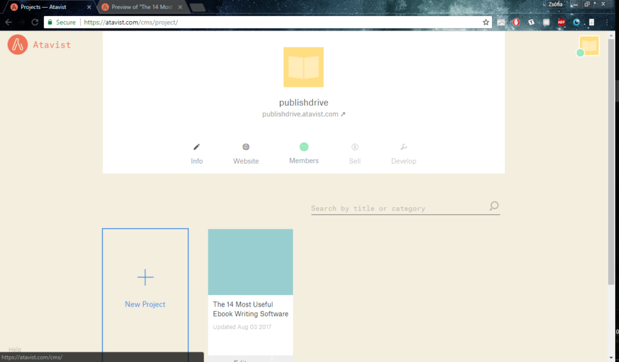619x362 pixels.
Task: Bookmark this page with the star icon
Action: pos(486,23)
